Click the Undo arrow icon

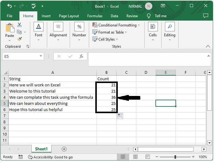10,6
